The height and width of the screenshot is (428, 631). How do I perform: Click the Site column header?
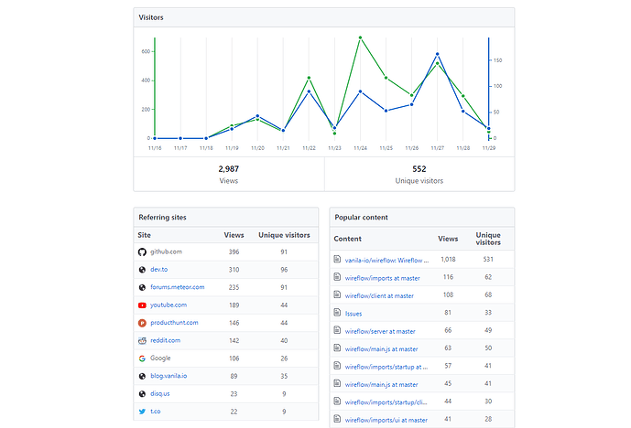144,235
